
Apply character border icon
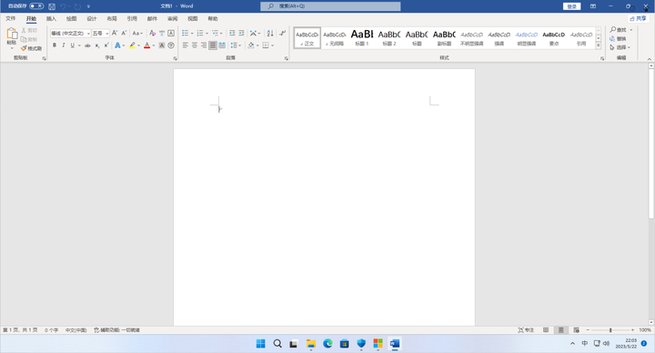coord(171,33)
